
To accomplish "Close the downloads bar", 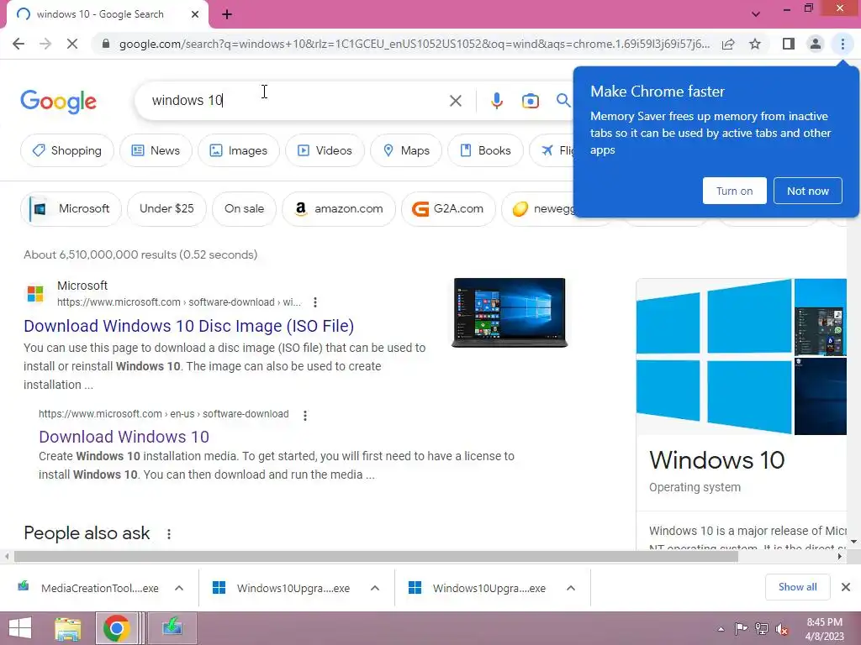I will [846, 587].
